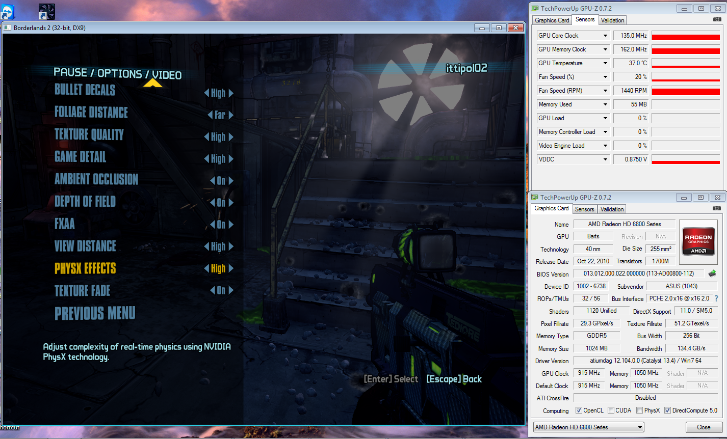Open the GPU Temperature sensor dropdown

(x=605, y=63)
